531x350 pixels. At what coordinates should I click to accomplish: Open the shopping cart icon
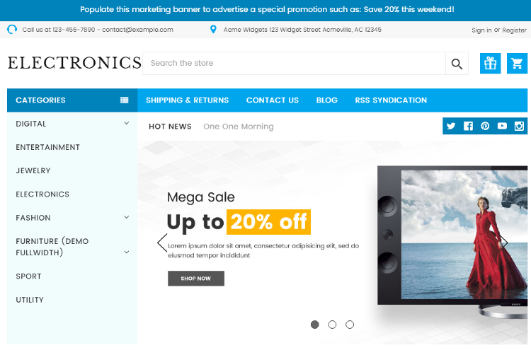517,64
